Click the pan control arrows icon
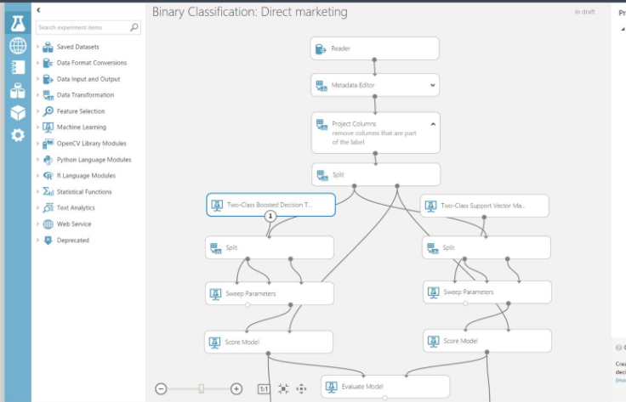This screenshot has height=402, width=626. (301, 388)
